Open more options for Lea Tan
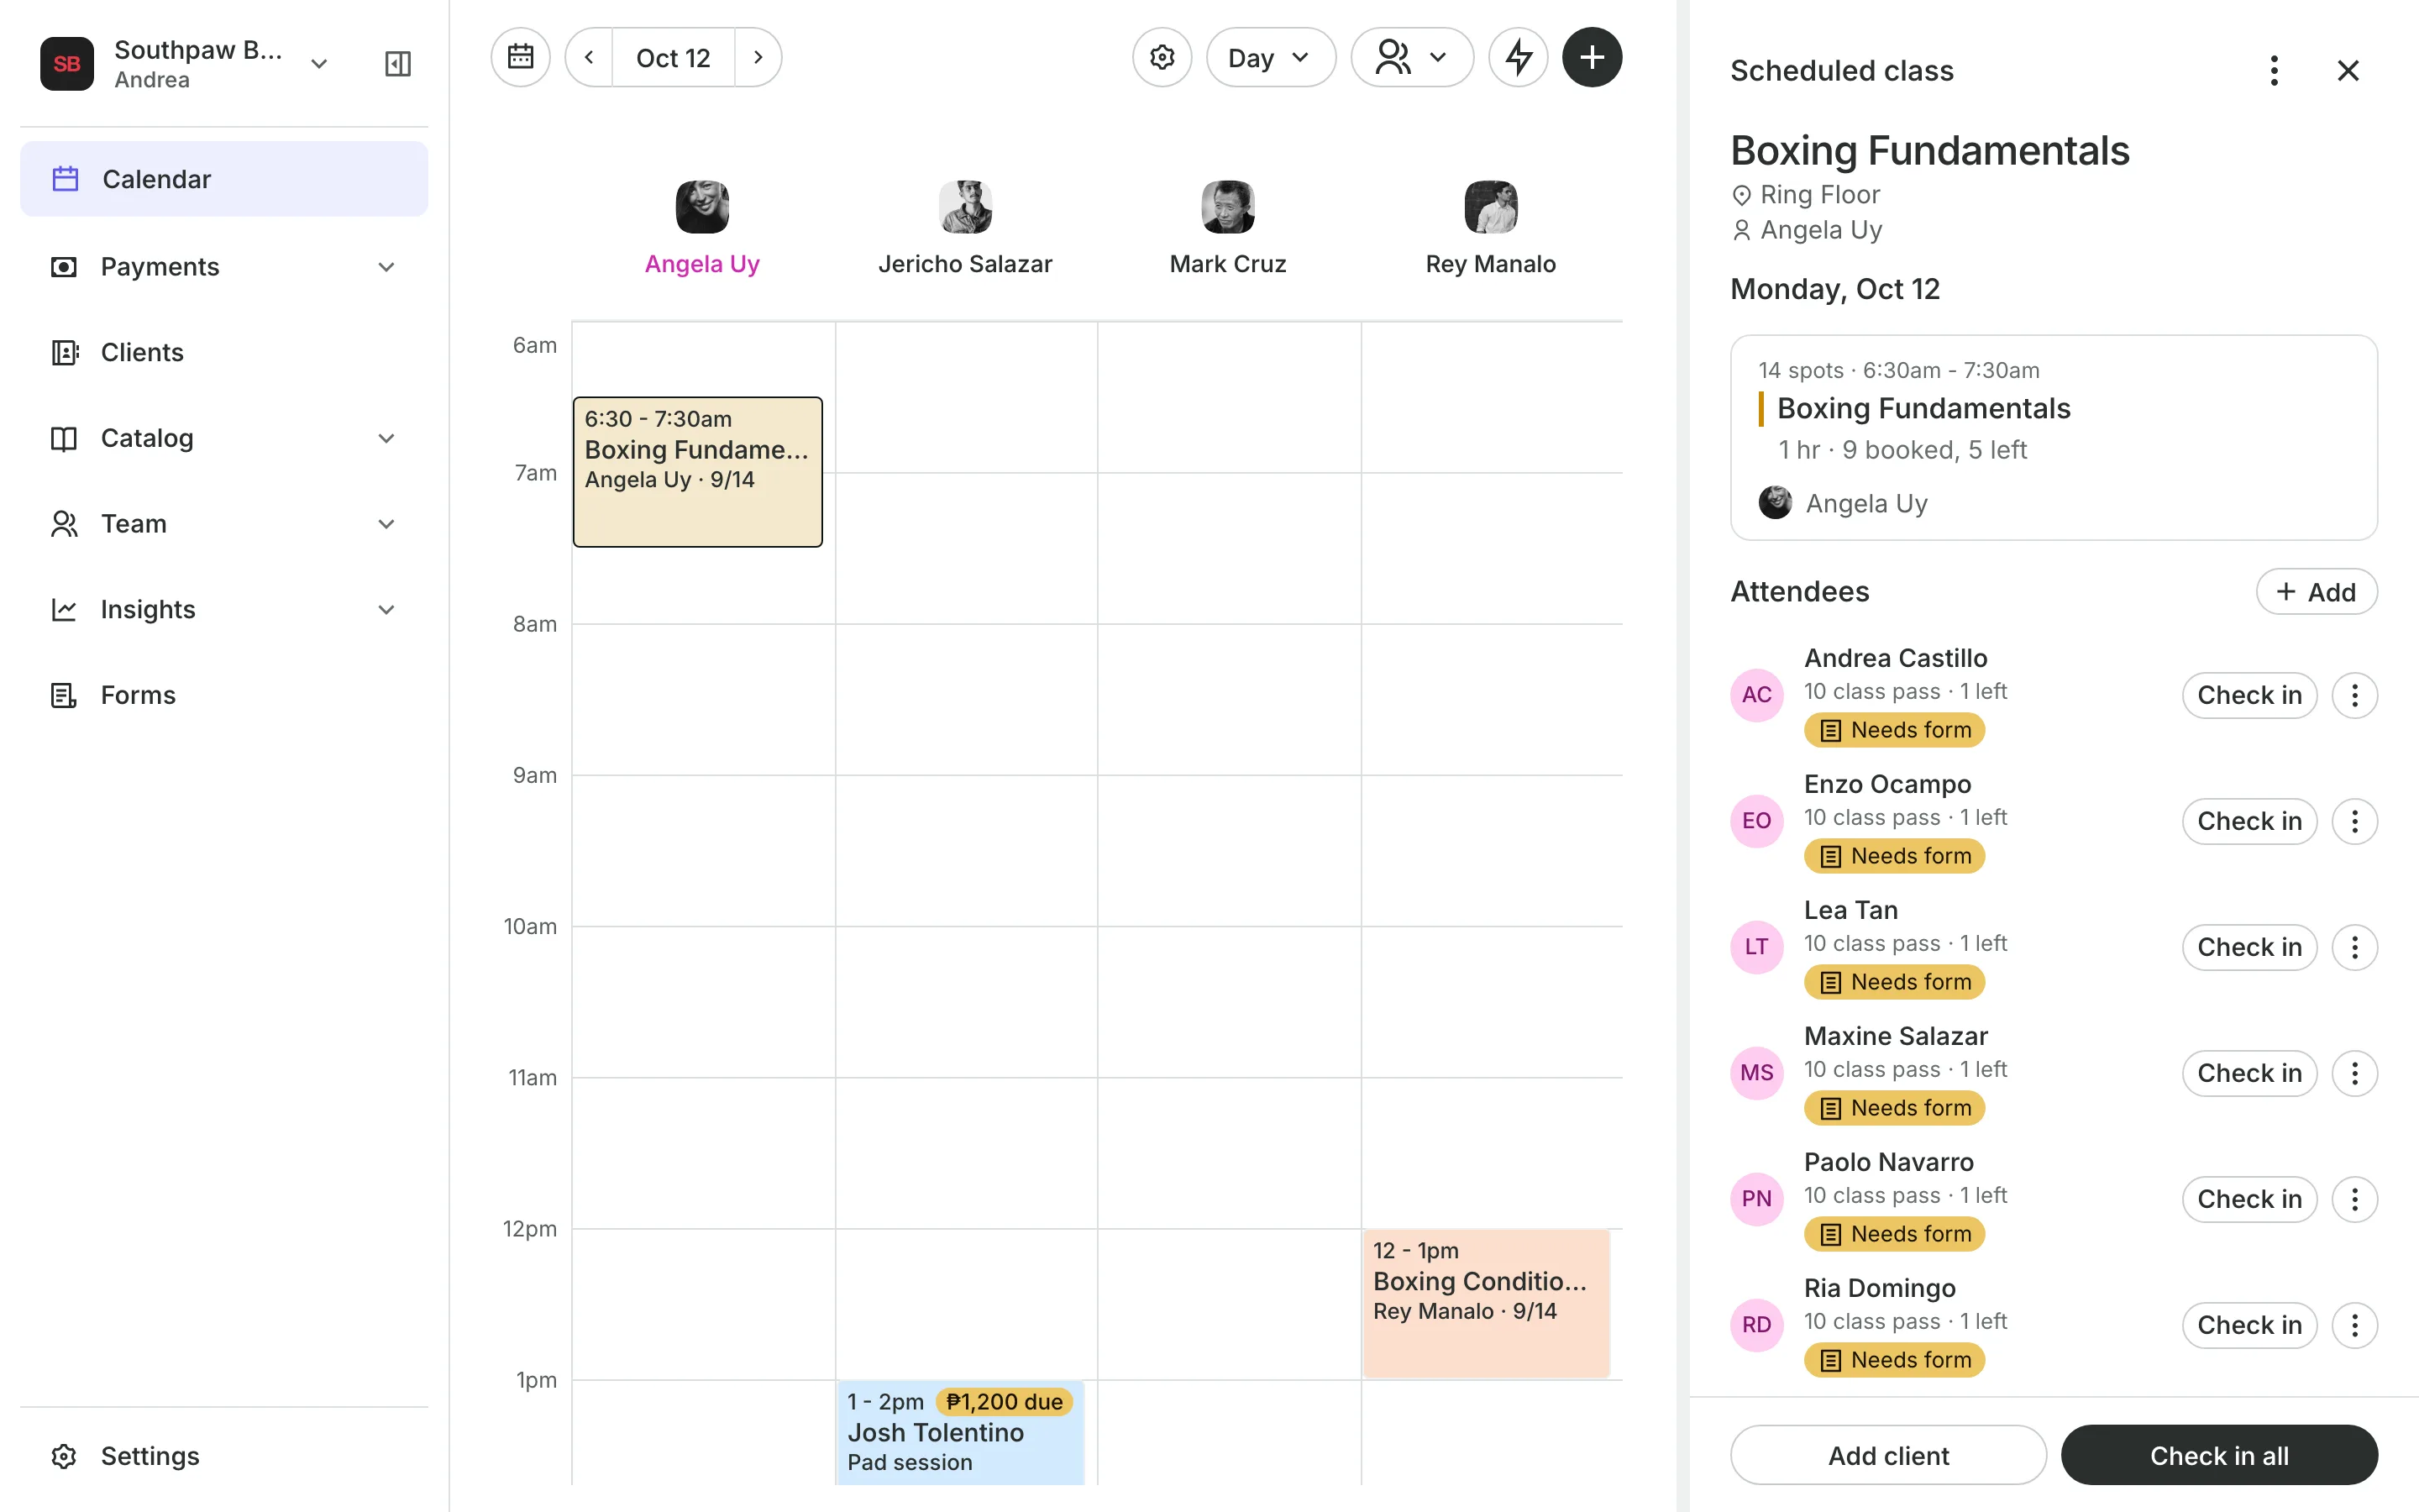Screen dimensions: 2419x1512 (x=2354, y=947)
